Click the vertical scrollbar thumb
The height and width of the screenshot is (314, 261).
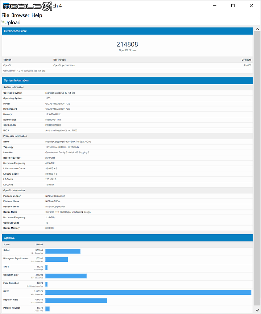pos(257,168)
